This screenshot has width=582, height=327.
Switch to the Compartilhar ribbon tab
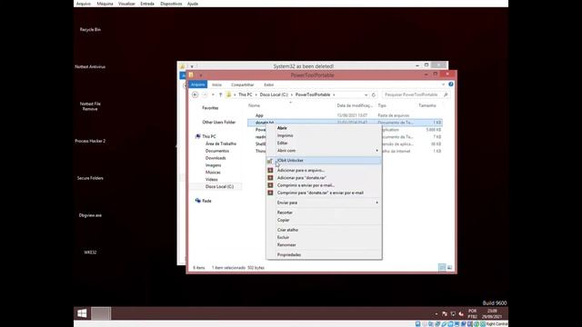coord(243,84)
